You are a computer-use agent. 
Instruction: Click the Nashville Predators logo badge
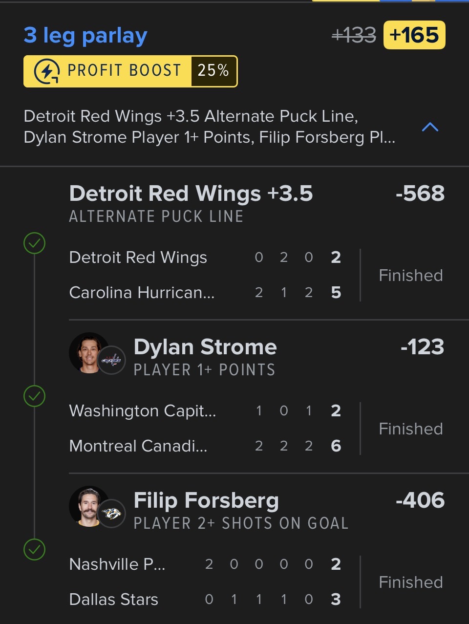pos(112,514)
